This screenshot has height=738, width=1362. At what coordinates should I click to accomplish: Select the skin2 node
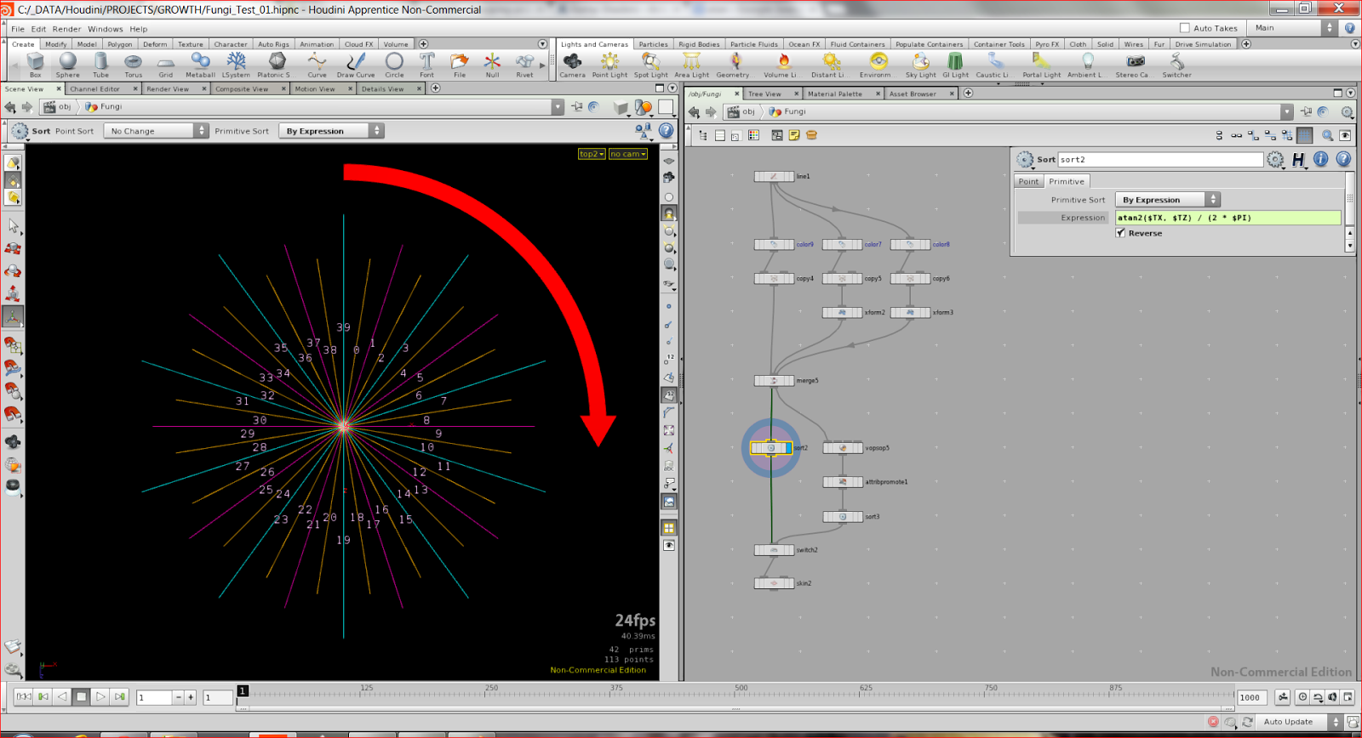click(774, 583)
